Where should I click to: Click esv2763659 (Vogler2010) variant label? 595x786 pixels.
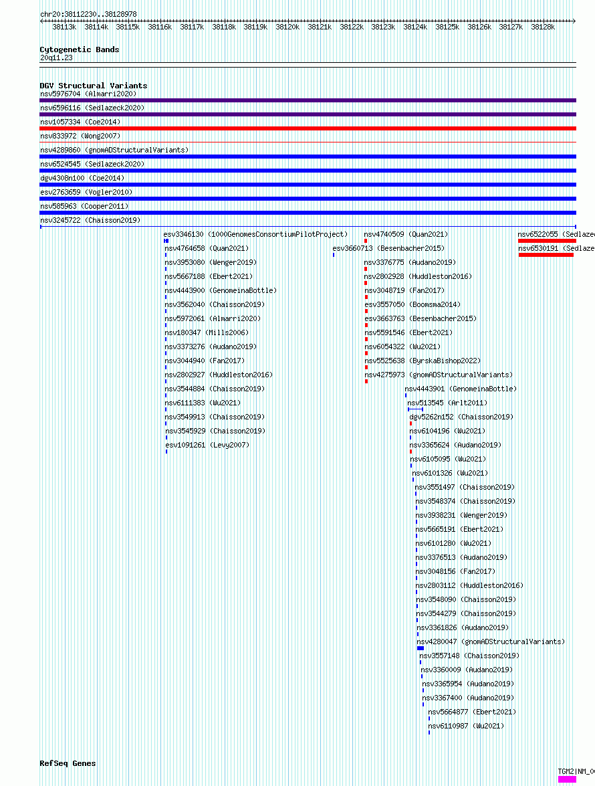tap(86, 192)
